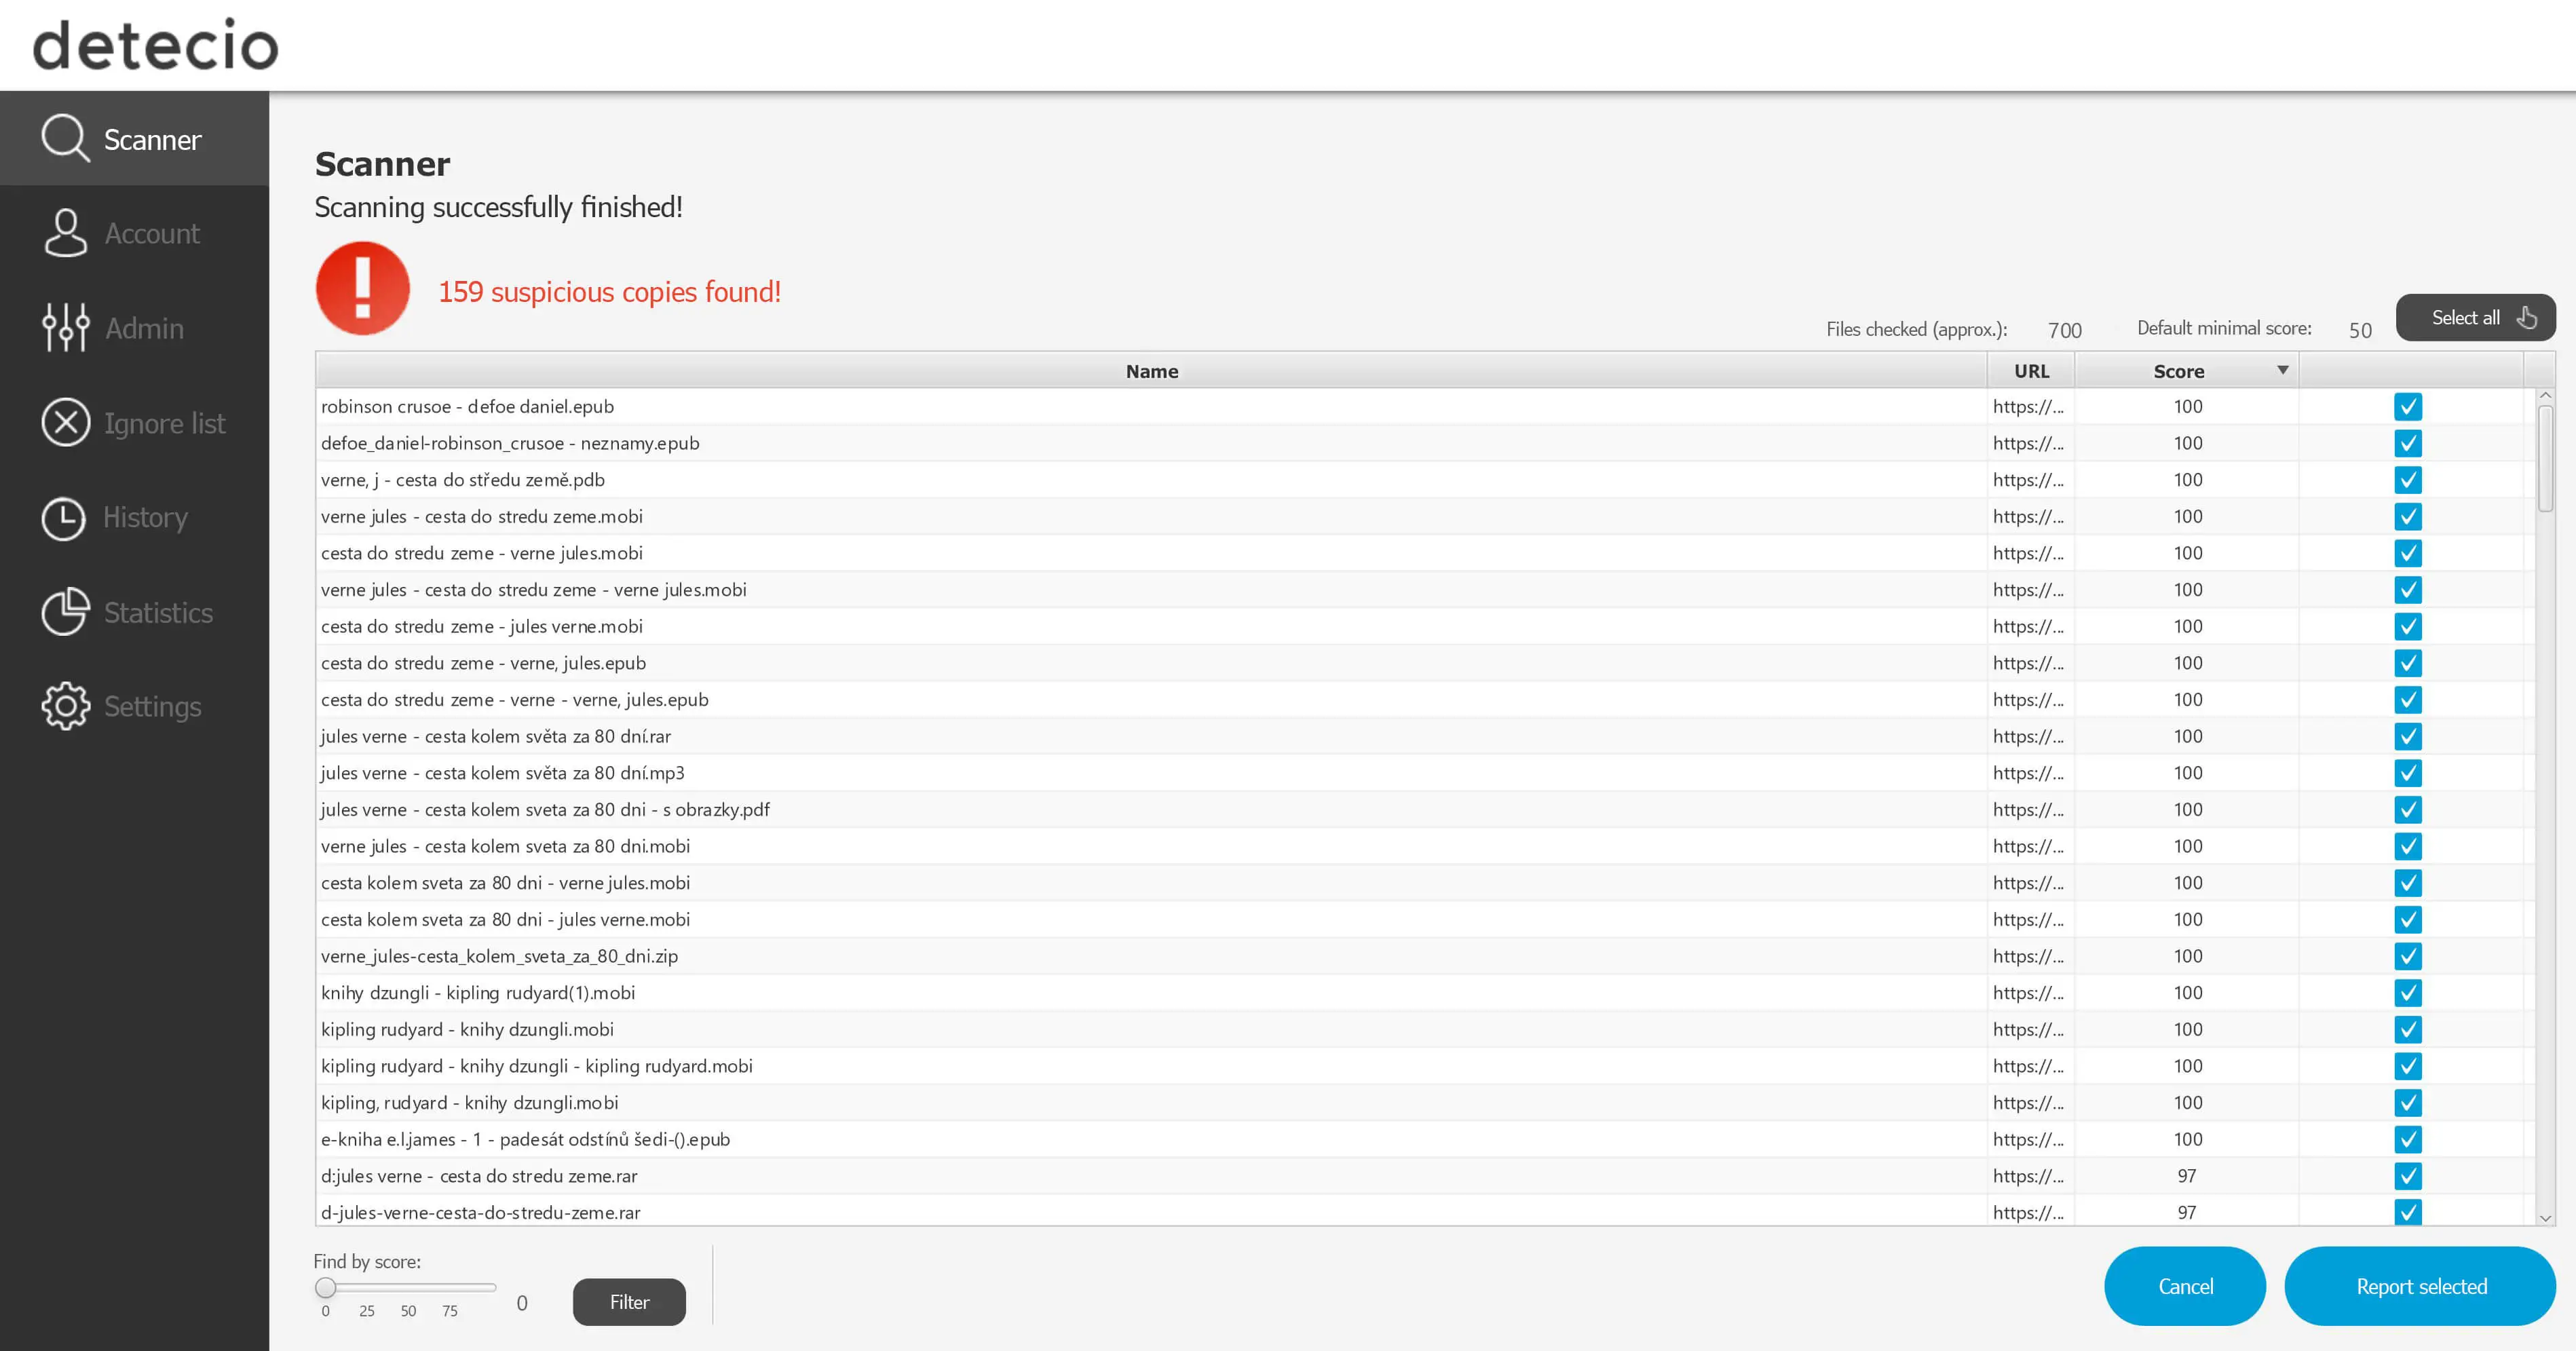Open the Ignore list menu label
2576x1351 pixels.
pyautogui.click(x=165, y=423)
